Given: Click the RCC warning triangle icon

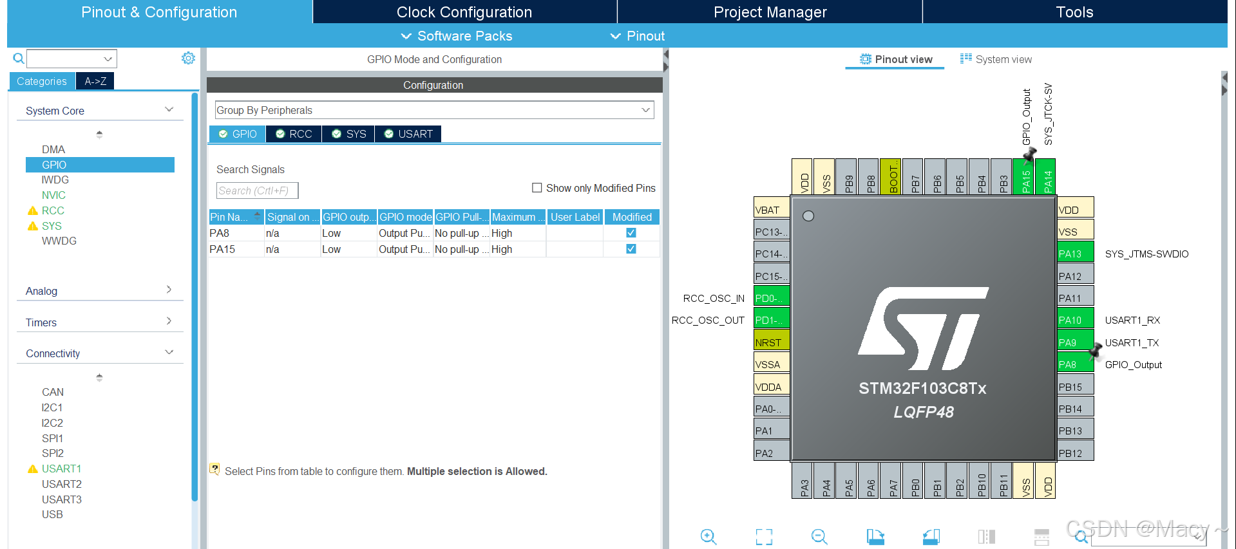Looking at the screenshot, I should coord(33,210).
